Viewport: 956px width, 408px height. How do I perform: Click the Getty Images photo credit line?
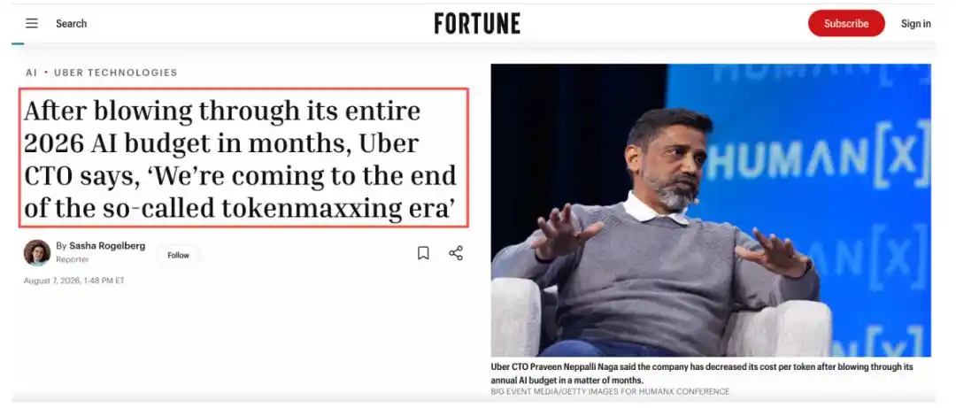[x=610, y=391]
